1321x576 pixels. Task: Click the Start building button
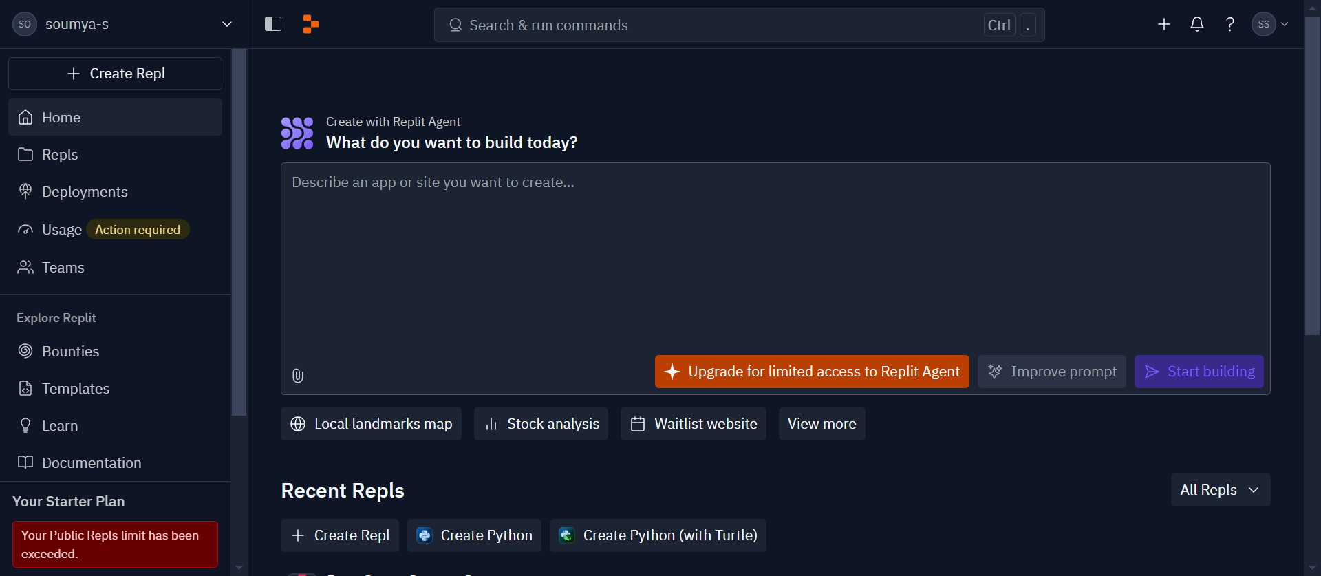1199,372
